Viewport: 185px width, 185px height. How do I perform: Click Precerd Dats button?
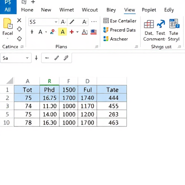(x=119, y=30)
